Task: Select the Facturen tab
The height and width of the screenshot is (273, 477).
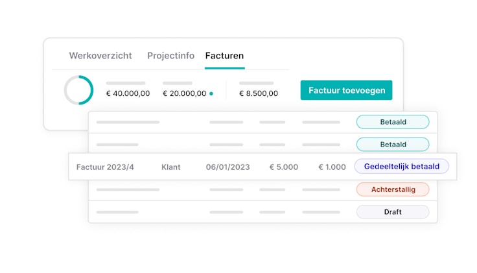Action: 224,56
